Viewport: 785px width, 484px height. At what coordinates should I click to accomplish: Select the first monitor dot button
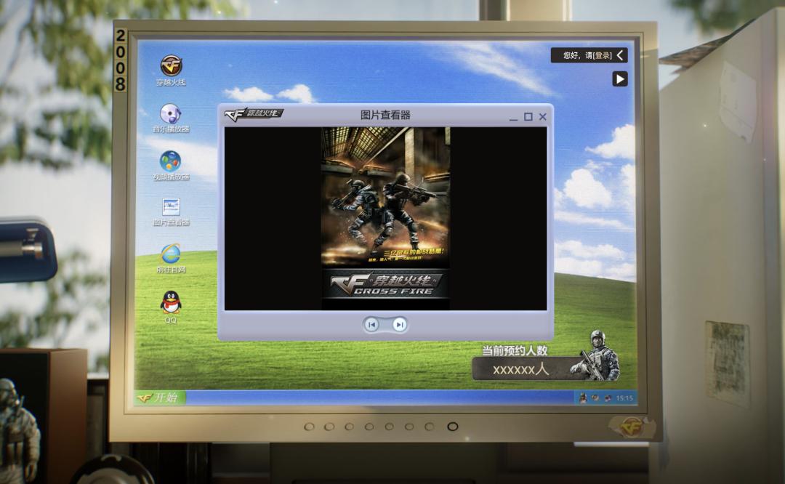pos(309,427)
